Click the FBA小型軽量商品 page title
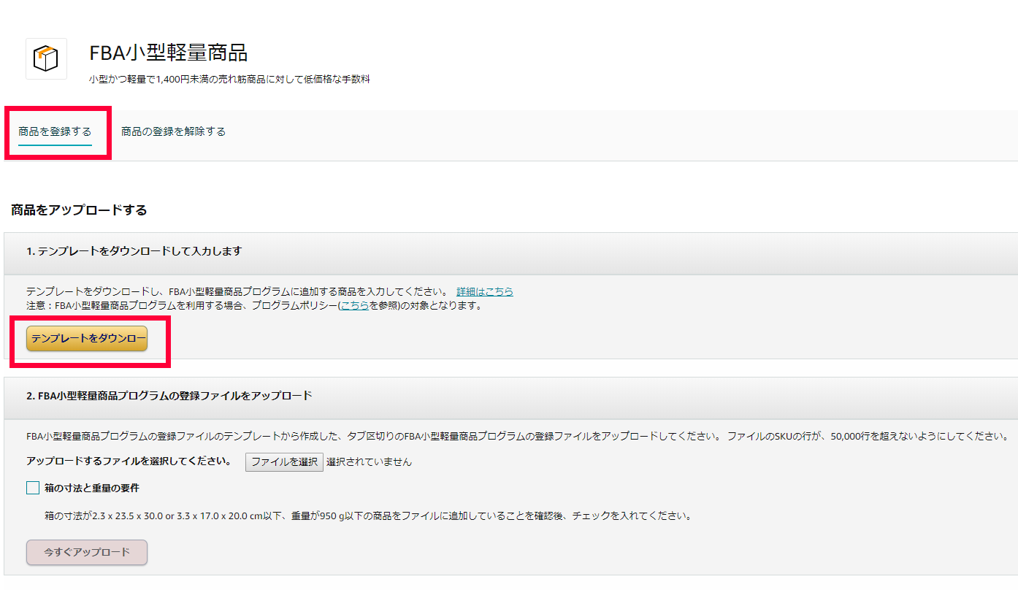The height and width of the screenshot is (590, 1018). pyautogui.click(x=168, y=53)
